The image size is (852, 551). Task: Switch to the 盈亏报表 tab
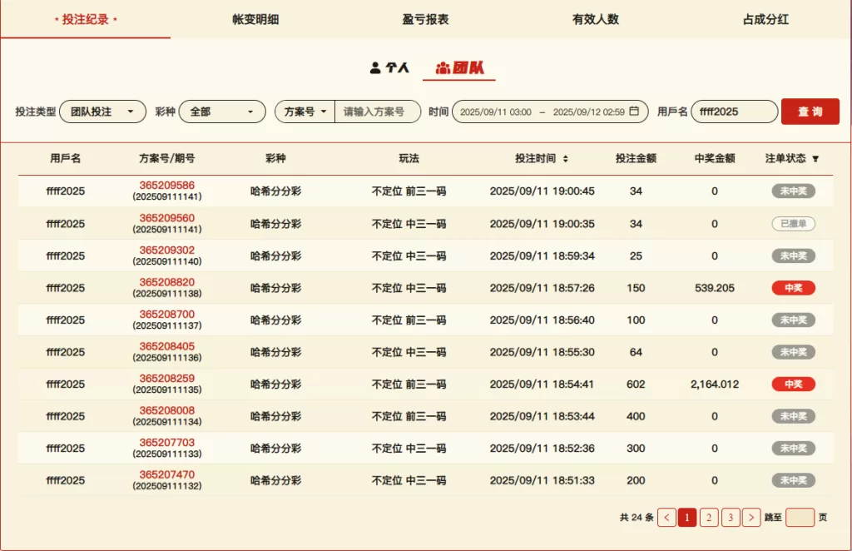[x=426, y=19]
